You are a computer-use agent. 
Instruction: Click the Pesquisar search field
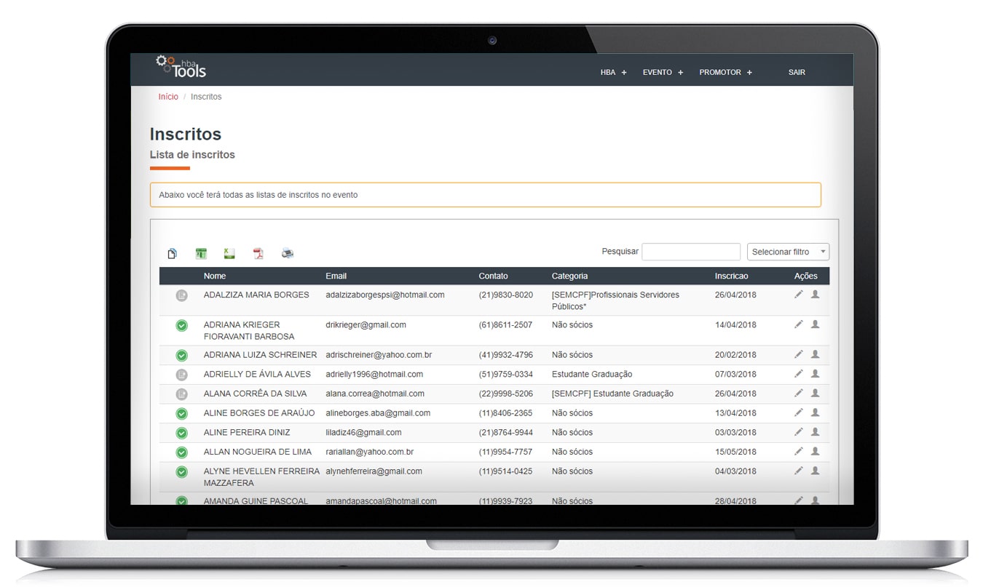pyautogui.click(x=691, y=252)
